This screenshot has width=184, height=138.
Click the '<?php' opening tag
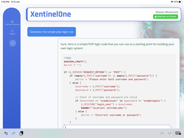[67, 58]
